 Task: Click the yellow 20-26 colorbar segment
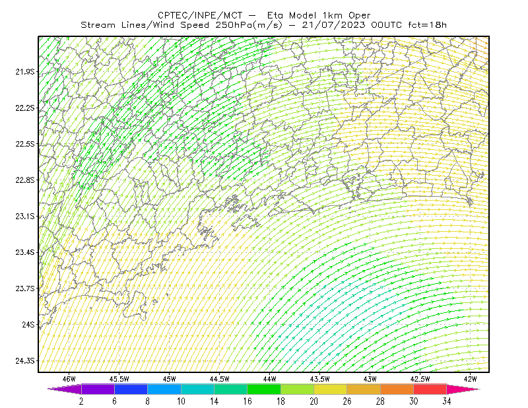(x=331, y=389)
